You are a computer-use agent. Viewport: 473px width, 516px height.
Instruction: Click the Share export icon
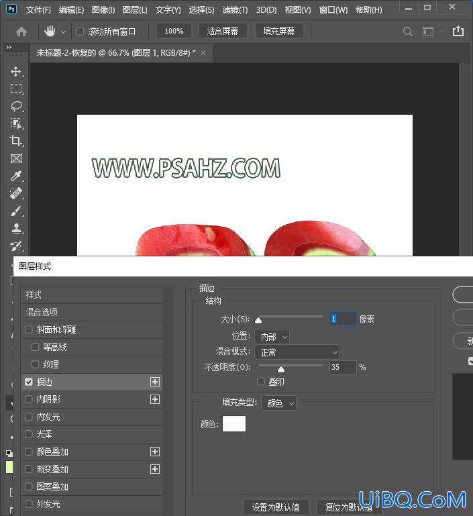click(x=458, y=32)
